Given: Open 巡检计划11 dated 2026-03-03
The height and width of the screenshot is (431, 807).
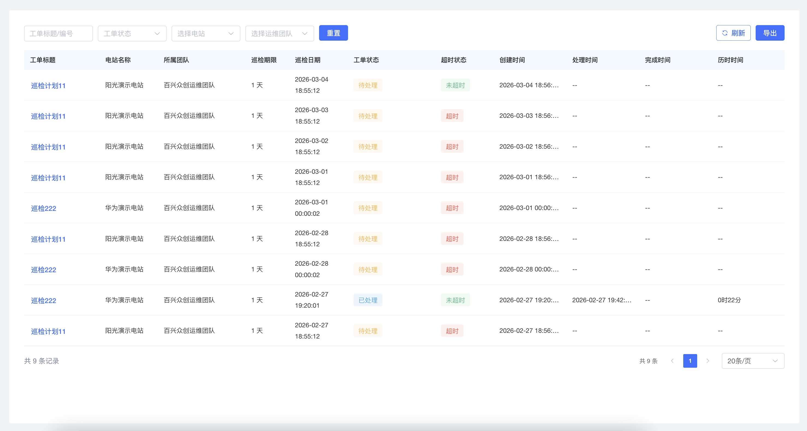Looking at the screenshot, I should pos(48,116).
